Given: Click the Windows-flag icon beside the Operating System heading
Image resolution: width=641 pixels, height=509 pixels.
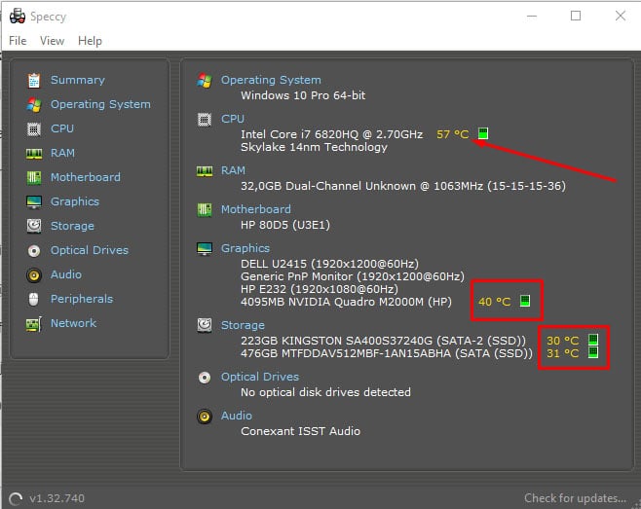Looking at the screenshot, I should (205, 80).
